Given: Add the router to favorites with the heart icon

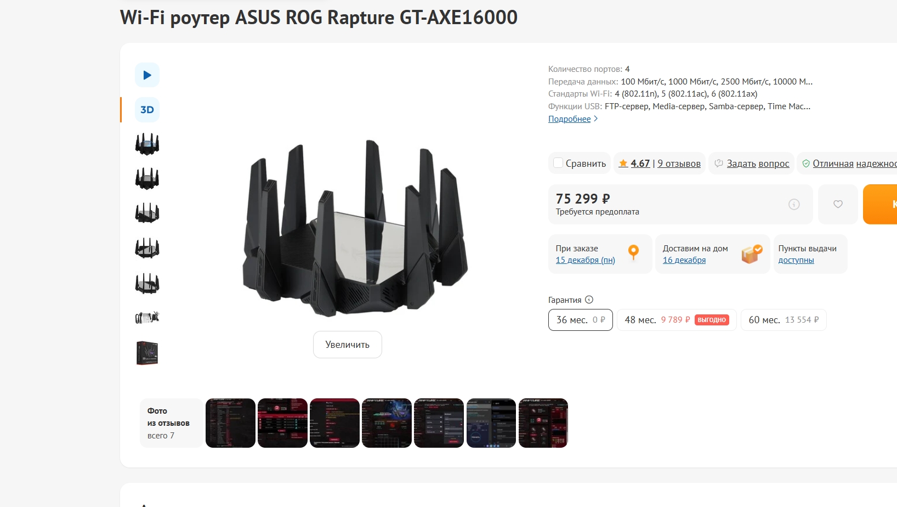Looking at the screenshot, I should point(838,204).
